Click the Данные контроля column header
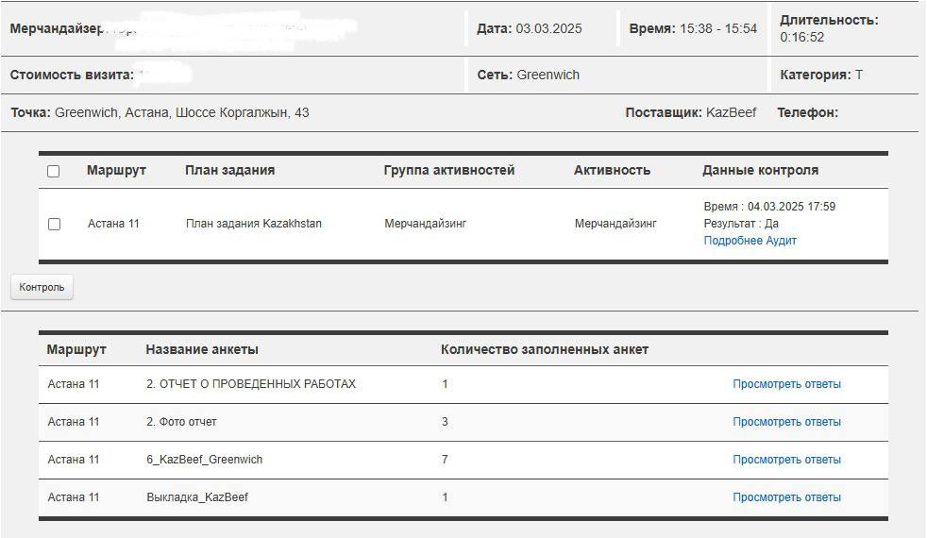The height and width of the screenshot is (538, 927). click(x=760, y=171)
